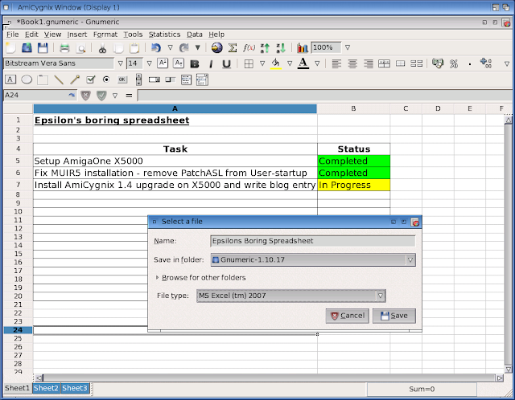
Task: Open the File menu
Action: 13,35
